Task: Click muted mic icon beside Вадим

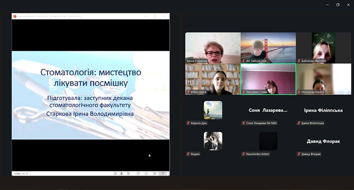Action: click(x=189, y=154)
